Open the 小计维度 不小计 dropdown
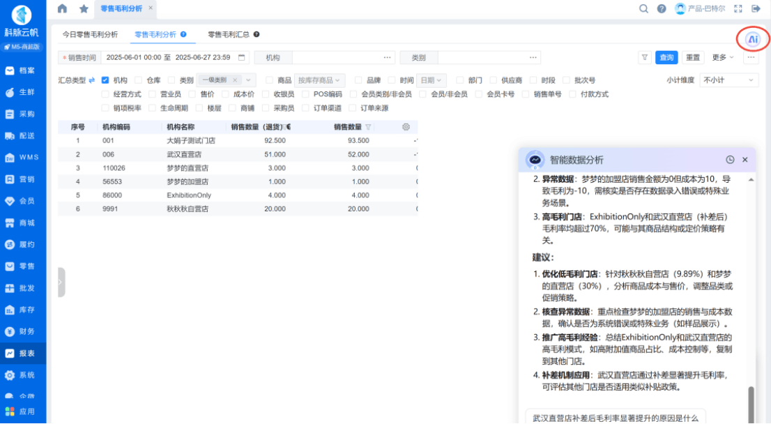This screenshot has width=771, height=424. click(x=728, y=80)
